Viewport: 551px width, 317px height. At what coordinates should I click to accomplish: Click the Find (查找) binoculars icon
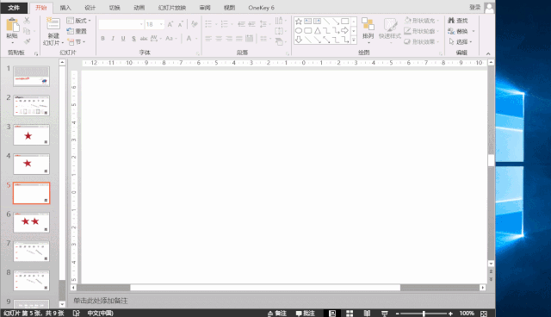click(x=451, y=21)
